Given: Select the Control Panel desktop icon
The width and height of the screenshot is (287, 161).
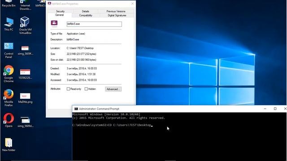Looking at the screenshot, I should tap(9, 51).
